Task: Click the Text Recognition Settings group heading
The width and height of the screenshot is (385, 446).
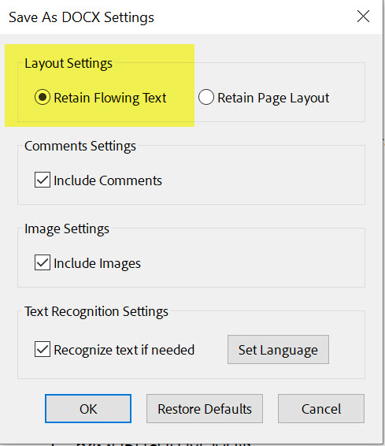Action: [96, 312]
